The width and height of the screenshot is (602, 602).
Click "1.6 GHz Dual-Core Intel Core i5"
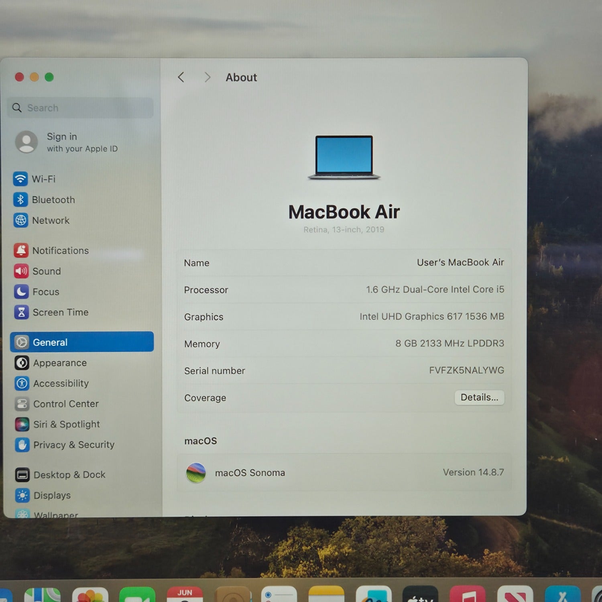[x=435, y=289]
